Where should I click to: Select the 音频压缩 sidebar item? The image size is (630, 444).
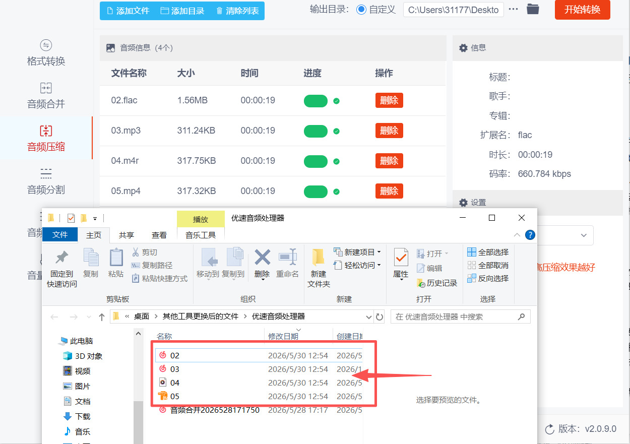pos(46,139)
